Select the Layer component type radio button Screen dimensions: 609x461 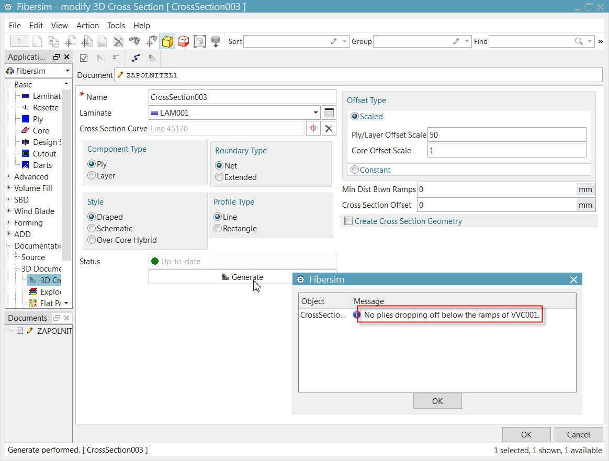(92, 176)
